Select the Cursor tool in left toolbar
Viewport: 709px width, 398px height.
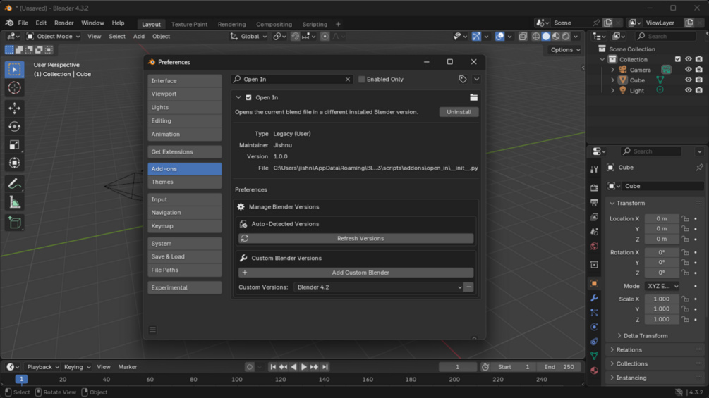[15, 87]
